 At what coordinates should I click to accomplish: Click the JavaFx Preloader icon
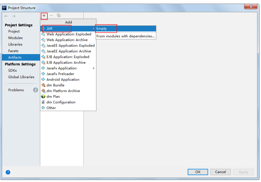click(43, 74)
